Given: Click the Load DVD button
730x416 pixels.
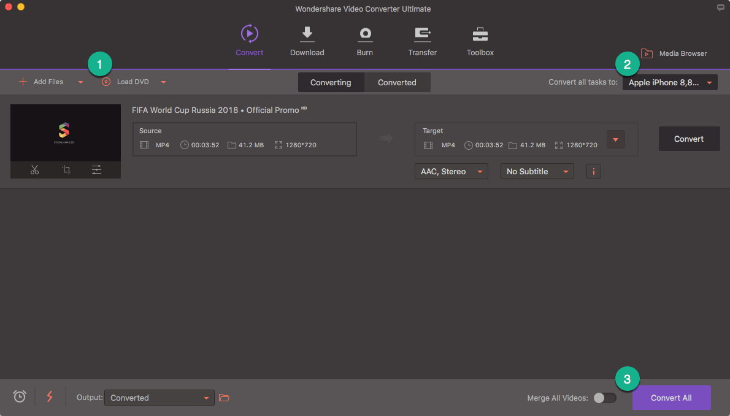Looking at the screenshot, I should [126, 82].
